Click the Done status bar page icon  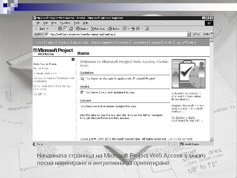click(34, 144)
